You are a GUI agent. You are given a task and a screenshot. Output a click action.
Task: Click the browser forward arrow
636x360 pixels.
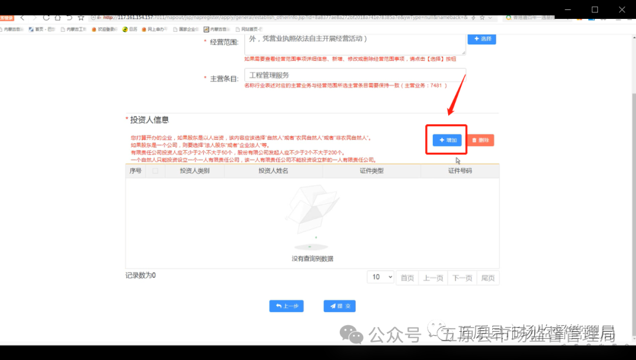[35, 18]
